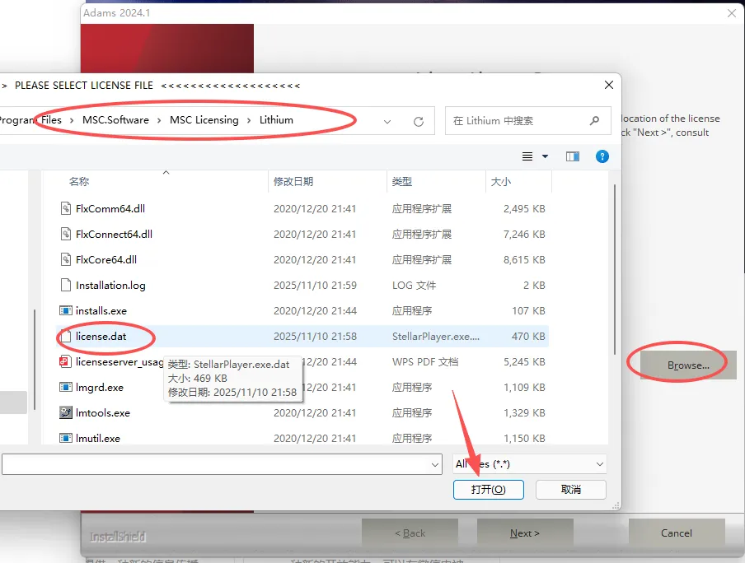Select the lmtools.exe file name
This screenshot has width=745, height=563.
pos(103,413)
